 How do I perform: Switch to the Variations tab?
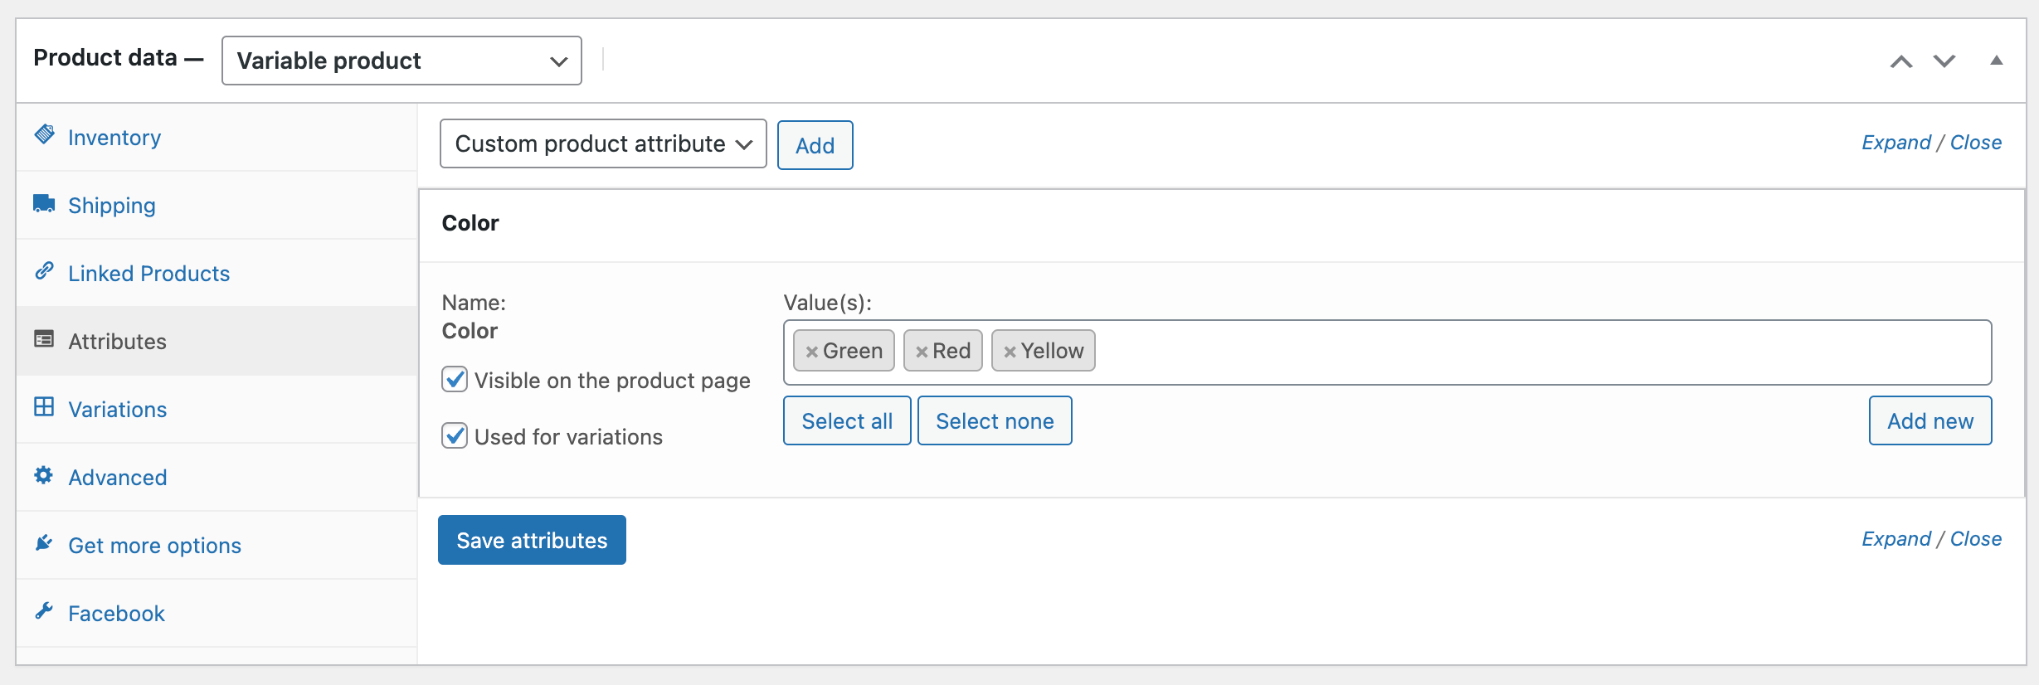coord(217,410)
